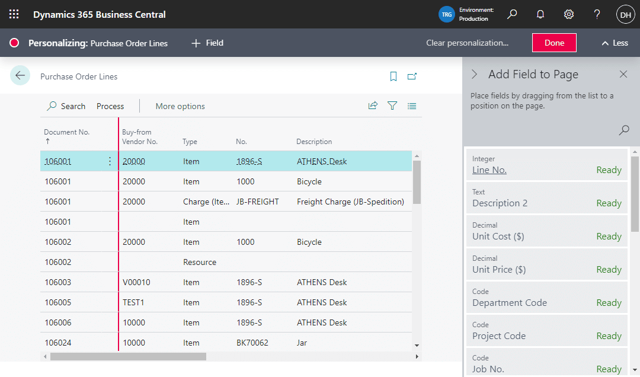Open More options menu
The image size is (640, 377).
point(180,106)
